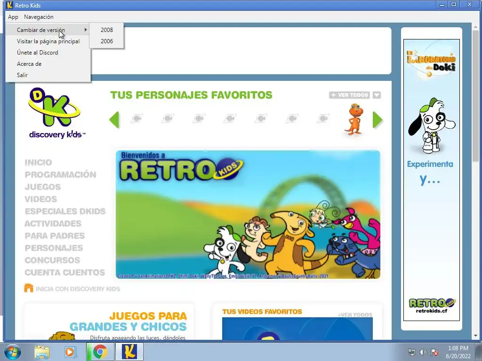Image resolution: width=482 pixels, height=361 pixels.
Task: Open volume control in system tray
Action: (423, 352)
